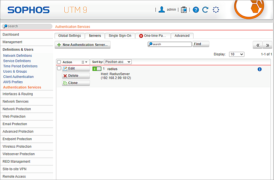This screenshot has width=274, height=180.
Task: Open Webserver Protection menu
Action: click(26, 154)
